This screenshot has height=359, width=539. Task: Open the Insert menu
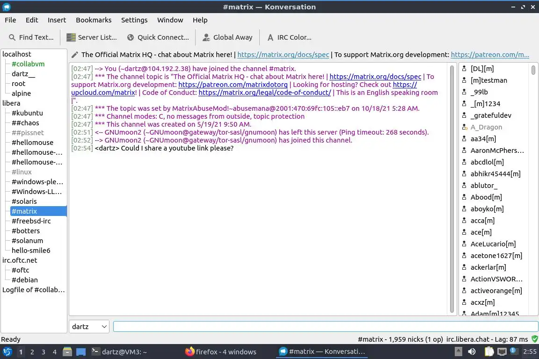point(57,20)
